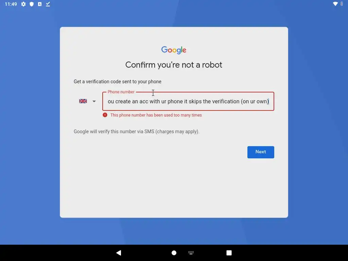This screenshot has width=348, height=261.
Task: Go back using the triangle navigation button
Action: (119, 253)
